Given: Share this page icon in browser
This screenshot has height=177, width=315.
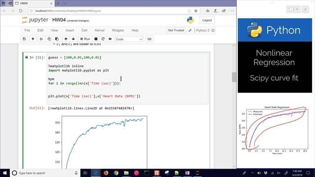Looking at the screenshot, I should [x=224, y=11].
